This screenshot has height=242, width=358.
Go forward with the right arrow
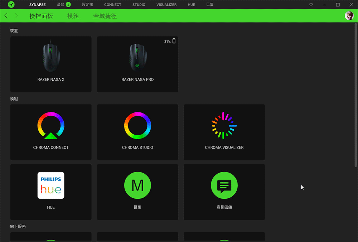tap(16, 16)
